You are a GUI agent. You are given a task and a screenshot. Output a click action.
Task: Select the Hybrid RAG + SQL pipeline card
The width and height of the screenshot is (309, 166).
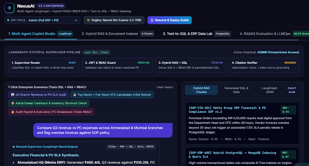point(190,65)
